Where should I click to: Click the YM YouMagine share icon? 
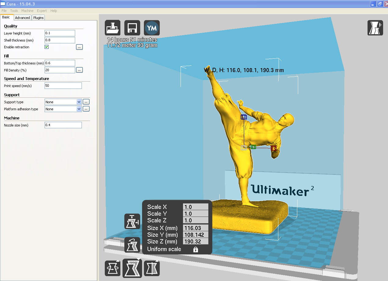152,28
